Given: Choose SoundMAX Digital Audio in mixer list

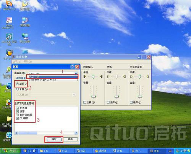Looking at the screenshot, I should tap(53, 80).
